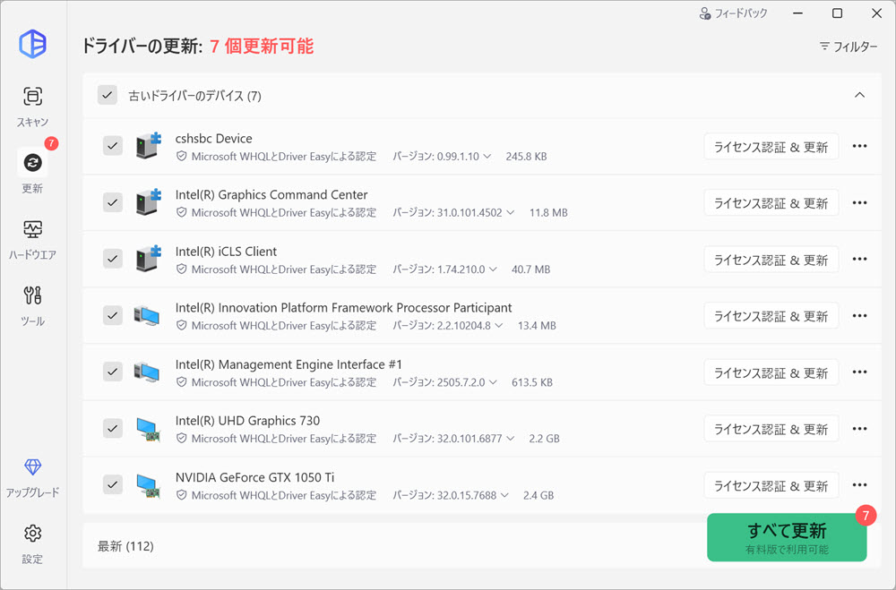Viewport: 896px width, 590px height.
Task: Uncheck the NVIDIA GeForce GTX 1050 Ti checkbox
Action: coord(113,484)
